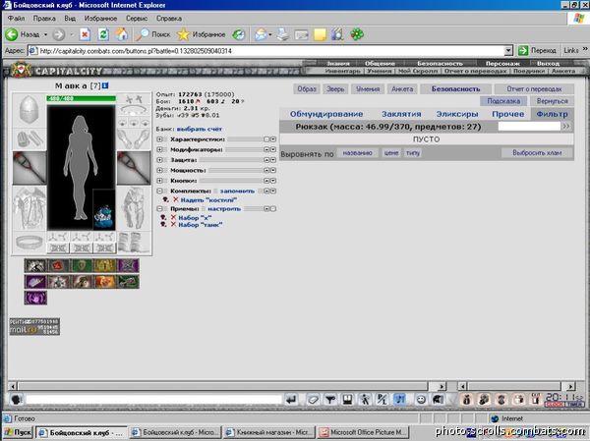Click the настроить link in Приемы
Image resolution: width=590 pixels, height=441 pixels.
(x=224, y=208)
